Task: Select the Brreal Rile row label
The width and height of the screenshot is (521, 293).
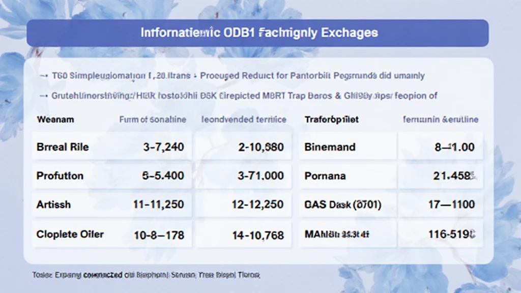Action: [63, 147]
